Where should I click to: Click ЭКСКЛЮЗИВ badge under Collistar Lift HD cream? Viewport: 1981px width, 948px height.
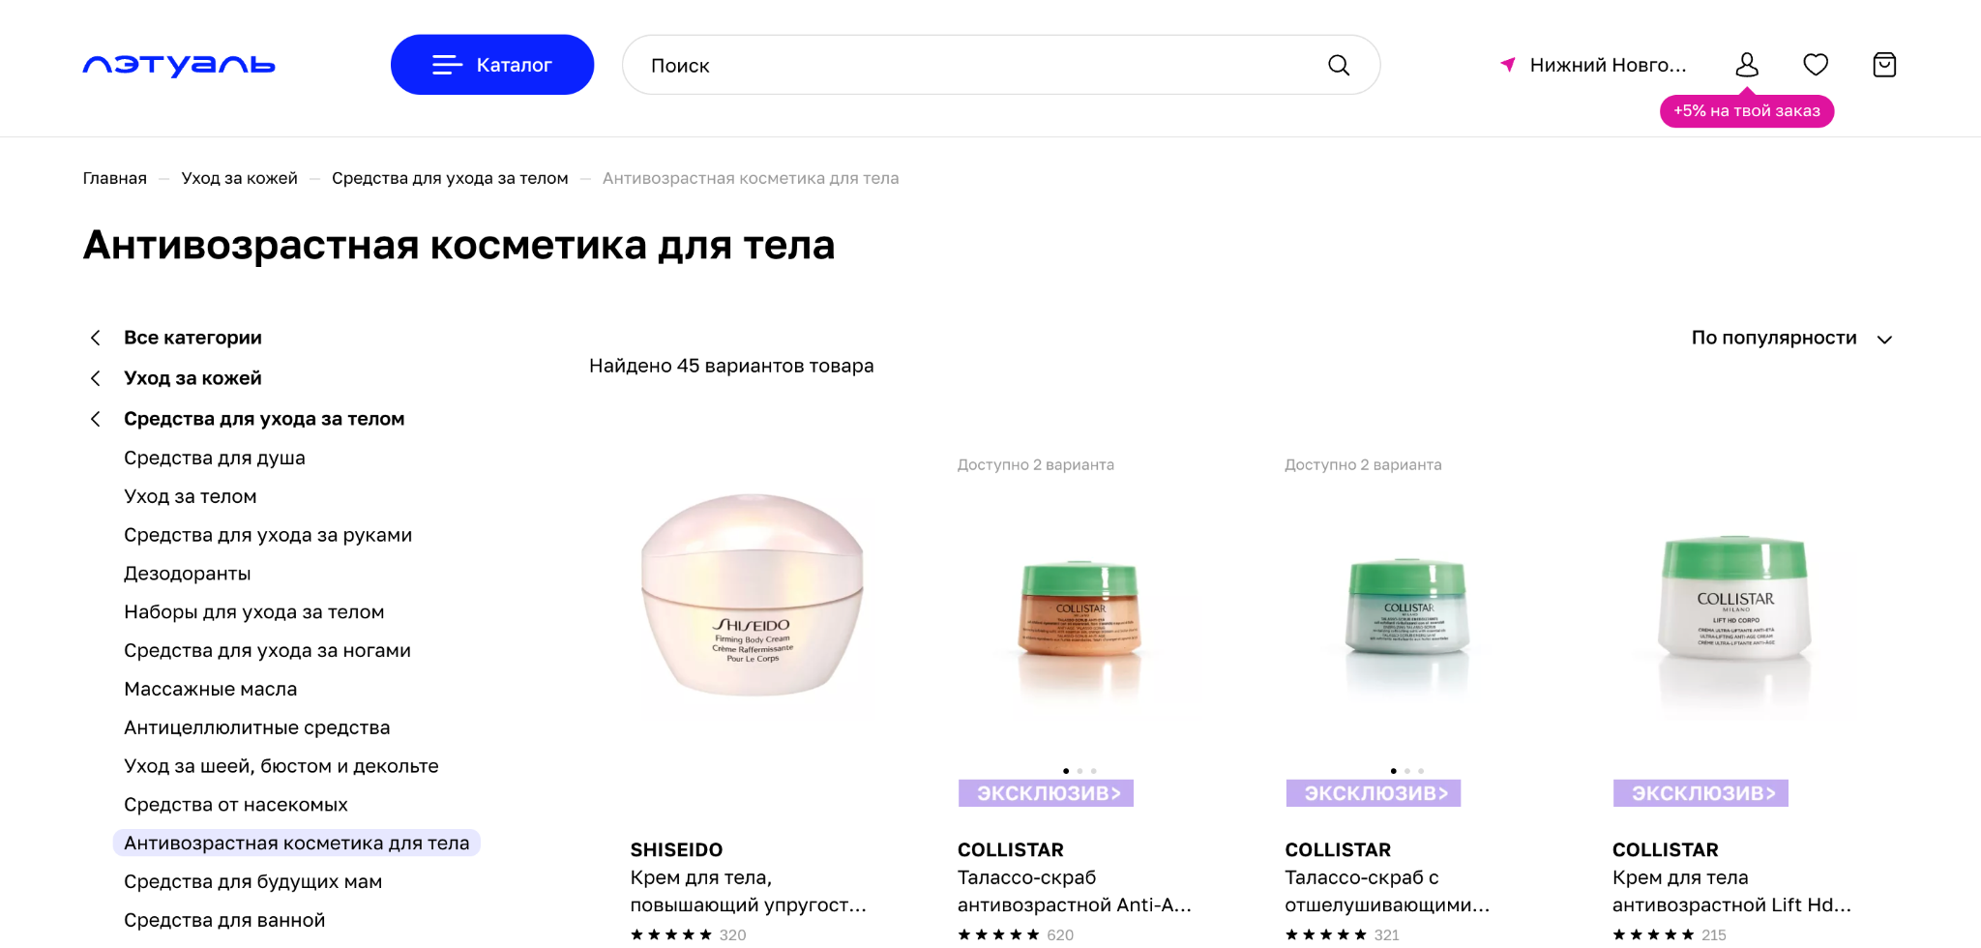[1701, 793]
